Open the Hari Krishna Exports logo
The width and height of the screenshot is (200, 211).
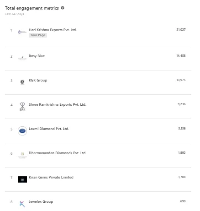point(22,32)
